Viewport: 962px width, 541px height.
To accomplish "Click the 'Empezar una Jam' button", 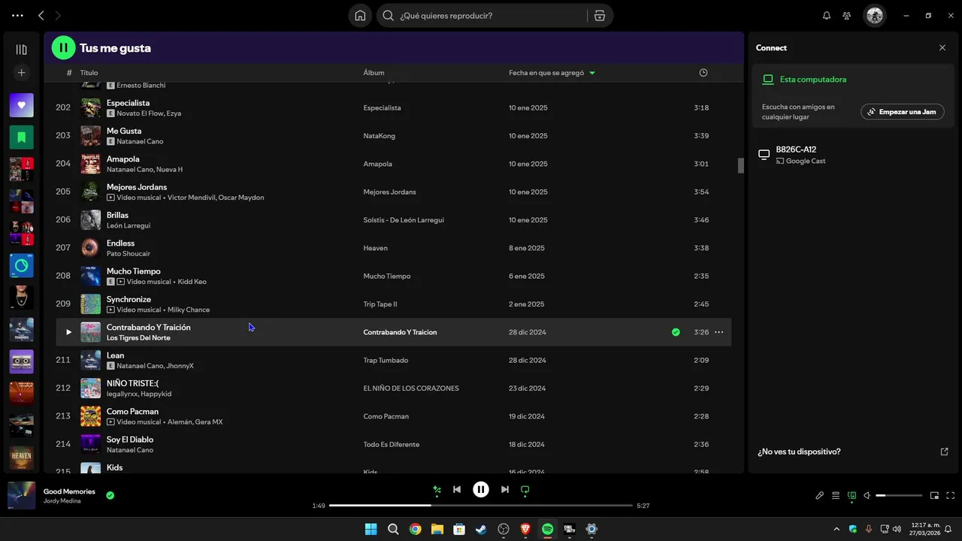I will click(902, 112).
